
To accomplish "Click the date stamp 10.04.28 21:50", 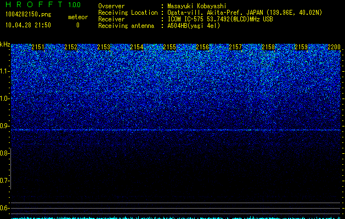I will point(29,25).
